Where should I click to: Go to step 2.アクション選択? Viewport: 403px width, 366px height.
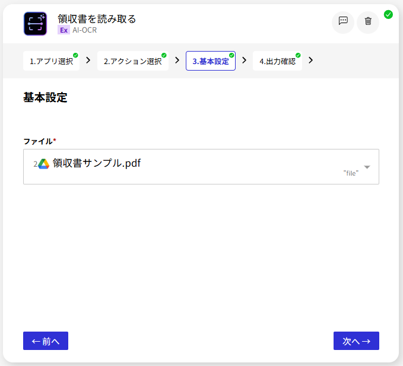(132, 61)
